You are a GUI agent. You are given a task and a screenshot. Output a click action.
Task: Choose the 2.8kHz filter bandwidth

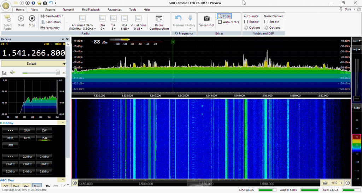point(27,164)
